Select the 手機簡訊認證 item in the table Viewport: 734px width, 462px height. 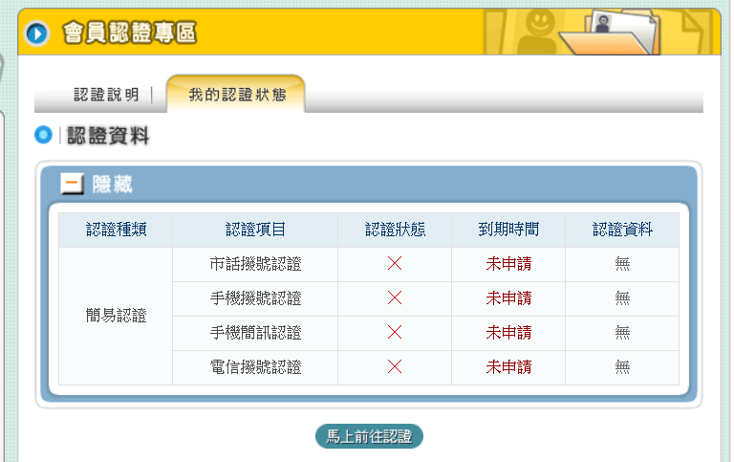tap(255, 333)
